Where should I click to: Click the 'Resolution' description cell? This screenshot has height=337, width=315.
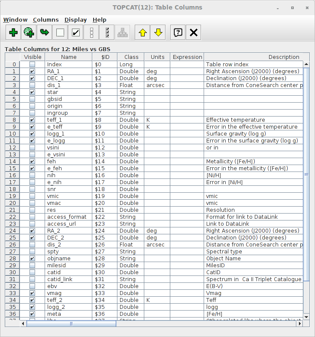(x=253, y=210)
